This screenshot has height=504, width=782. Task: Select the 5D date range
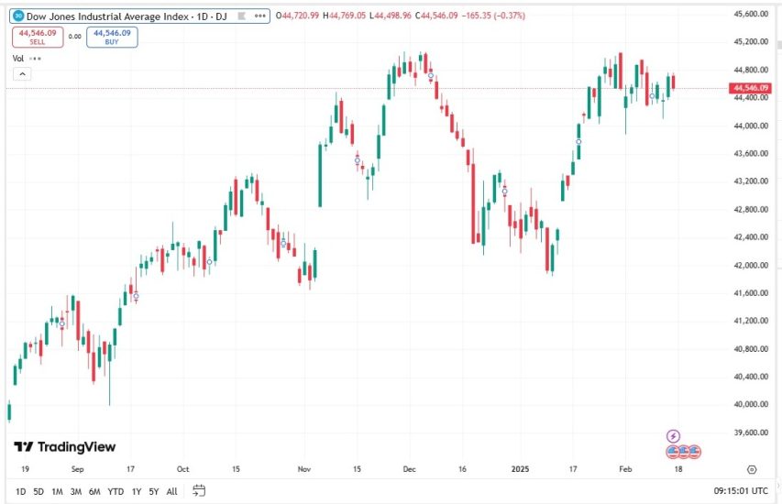(x=39, y=491)
